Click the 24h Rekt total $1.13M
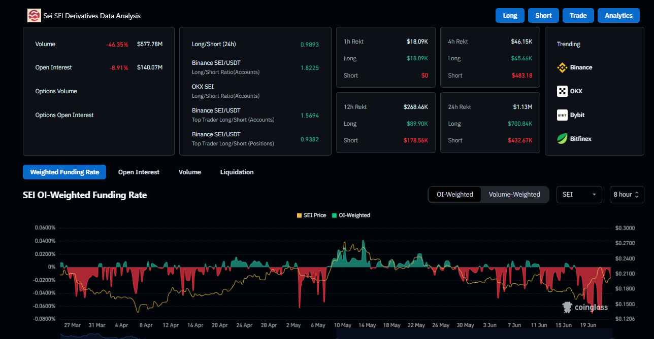654x339 pixels. click(x=522, y=107)
